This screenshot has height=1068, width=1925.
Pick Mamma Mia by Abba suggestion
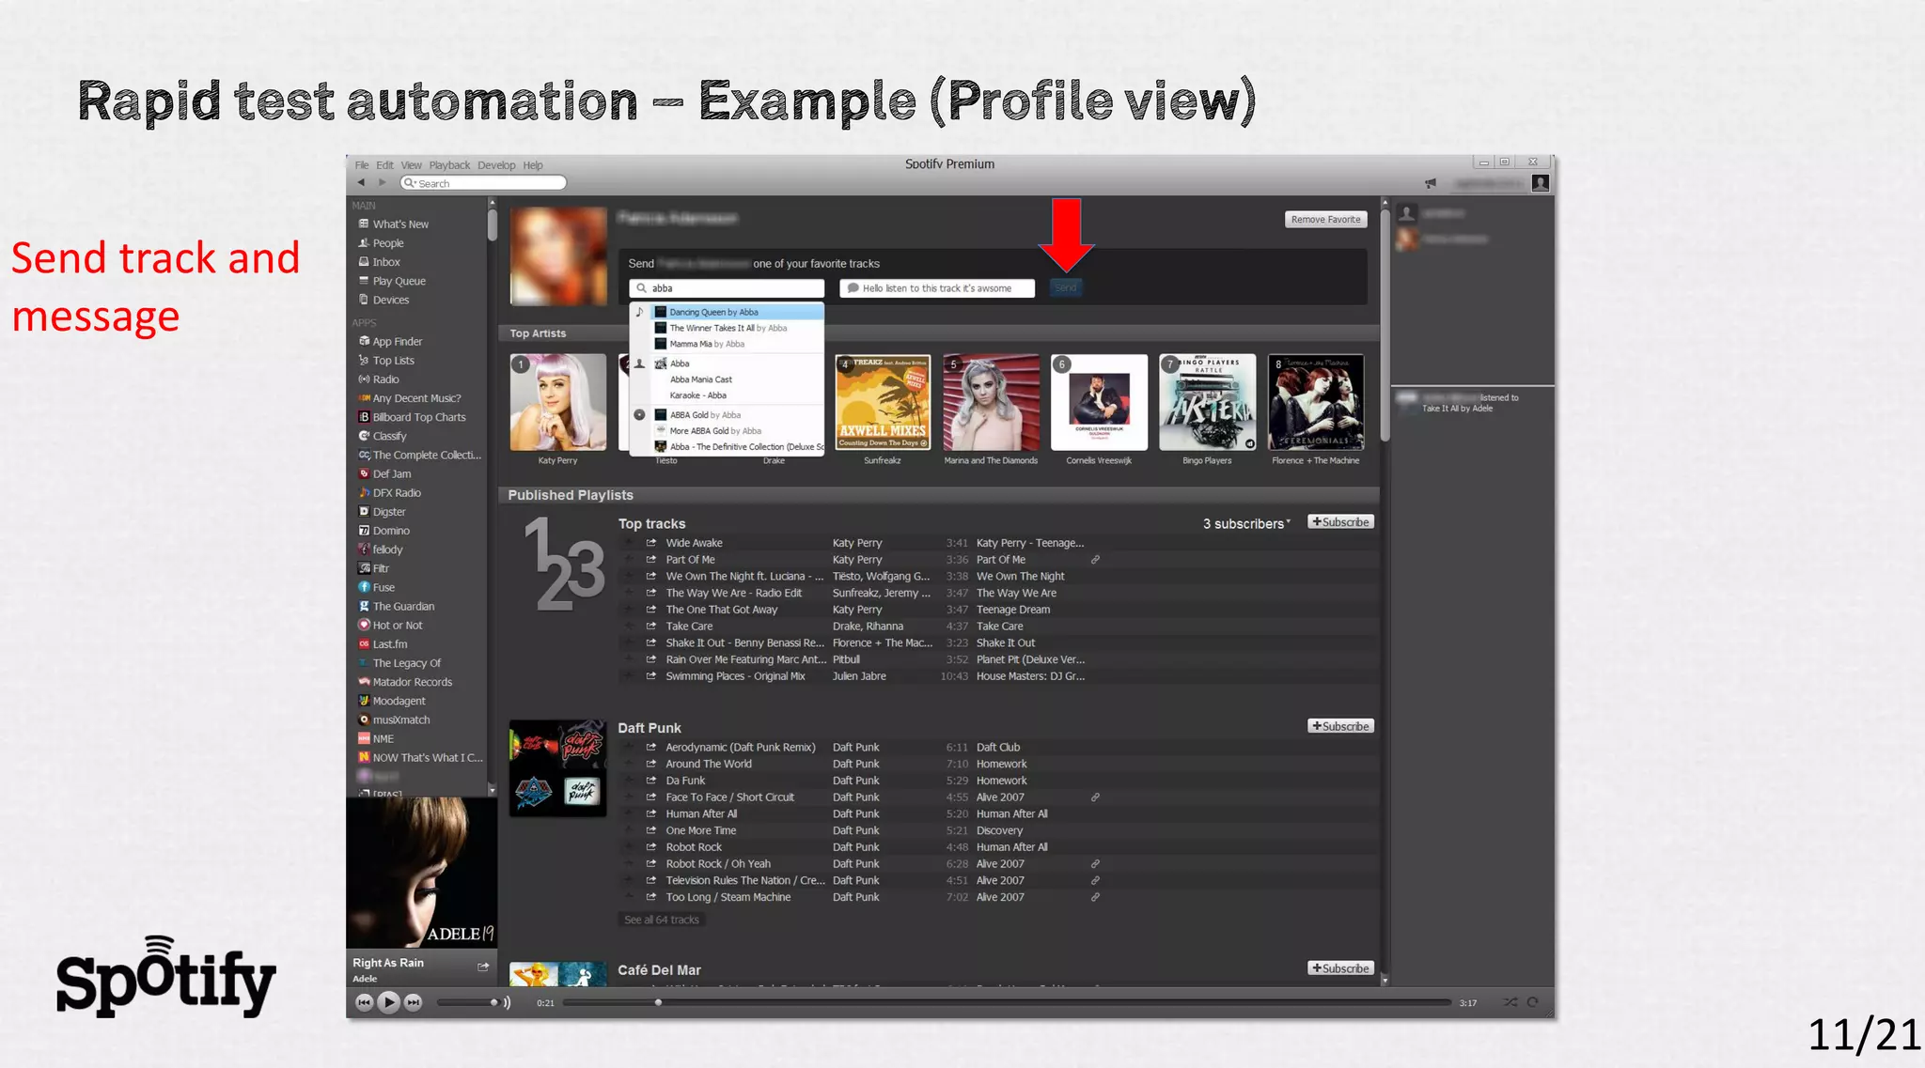click(706, 344)
